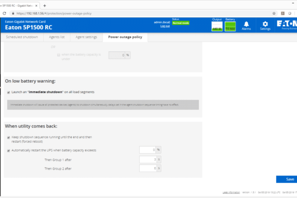This screenshot has height=198, width=297.
Task: Click the Output power meter
Action: click(217, 26)
